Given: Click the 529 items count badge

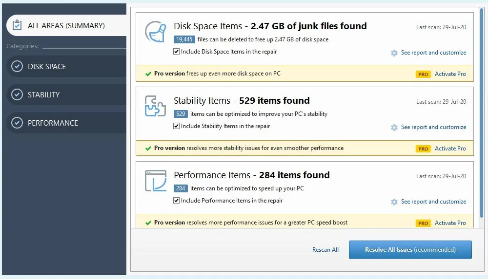Looking at the screenshot, I should [181, 114].
